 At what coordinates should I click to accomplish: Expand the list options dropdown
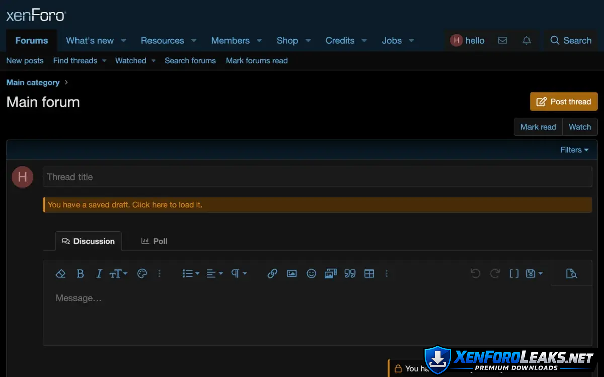coord(190,274)
